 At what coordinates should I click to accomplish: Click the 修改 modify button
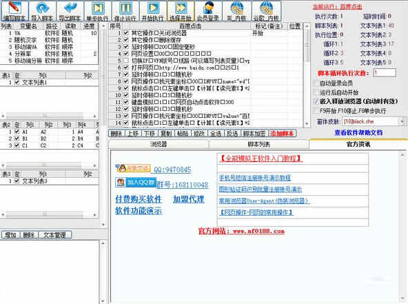coord(199,134)
